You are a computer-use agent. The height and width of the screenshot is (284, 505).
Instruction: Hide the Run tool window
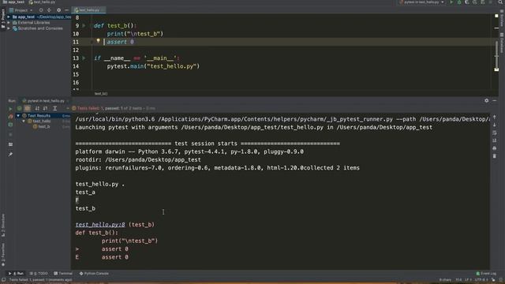coord(495,101)
